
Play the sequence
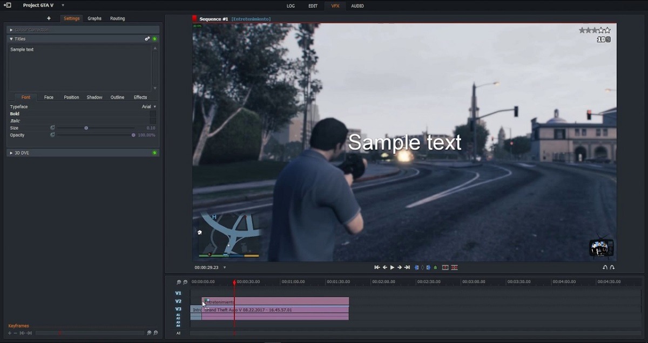click(x=392, y=267)
